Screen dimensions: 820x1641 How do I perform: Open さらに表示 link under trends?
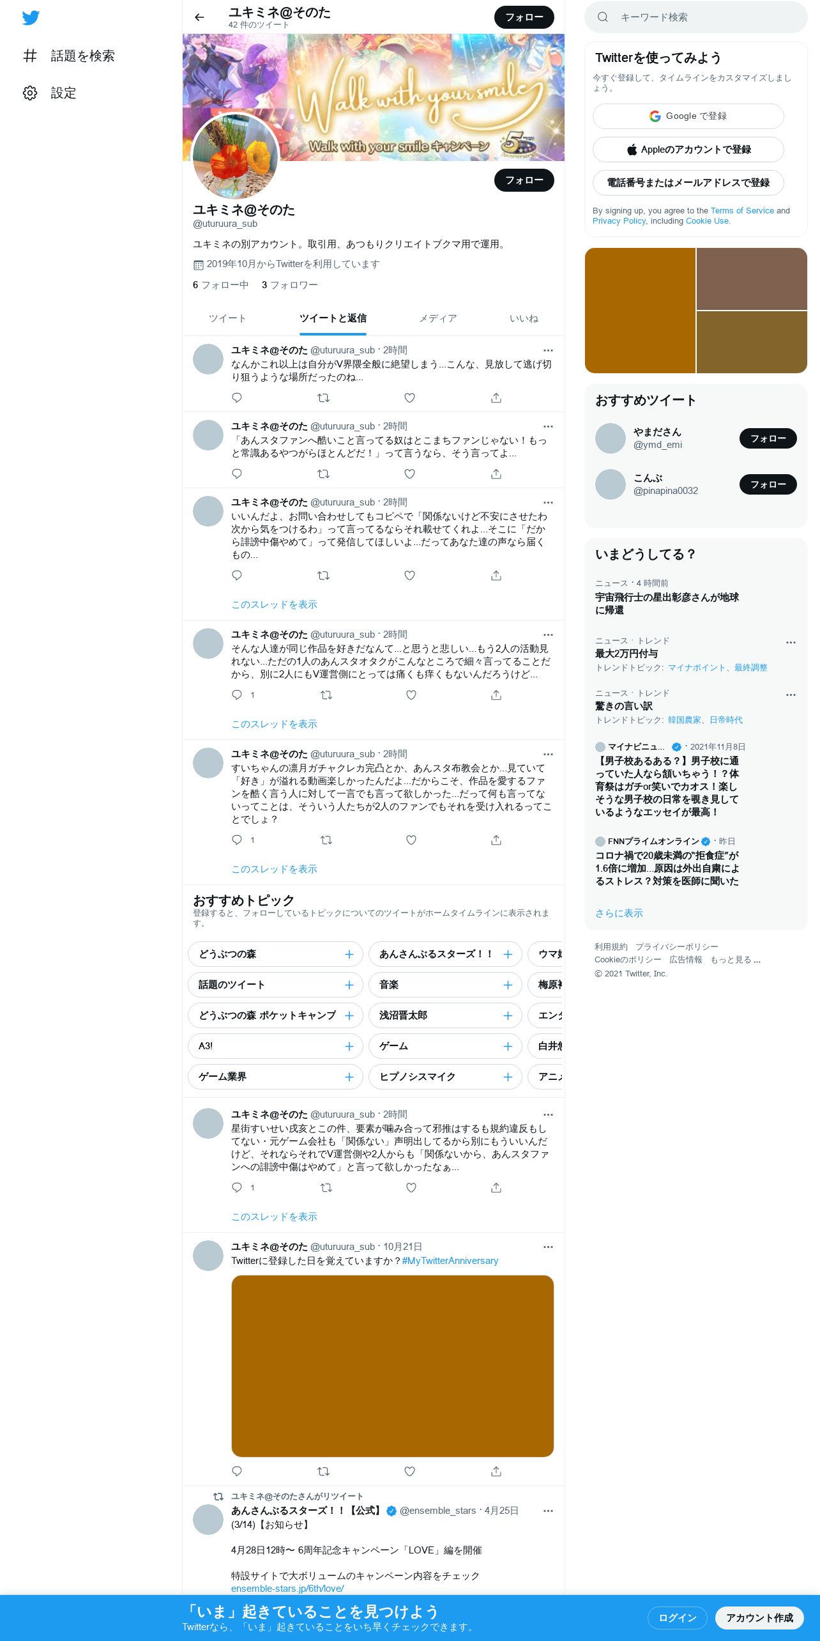pos(619,913)
